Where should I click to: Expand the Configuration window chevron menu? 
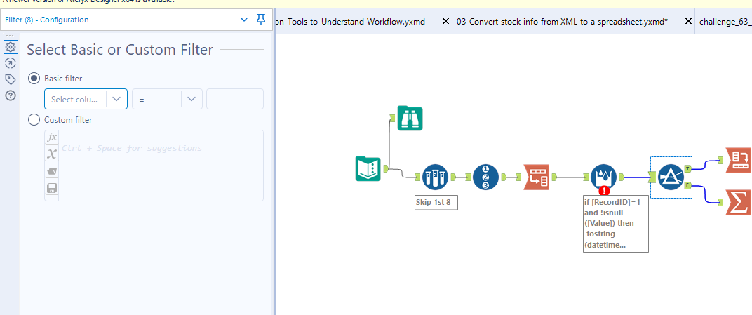[244, 20]
